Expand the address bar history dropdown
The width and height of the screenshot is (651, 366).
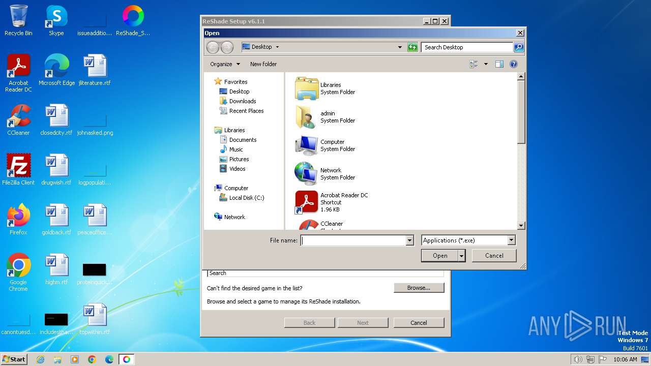(400, 47)
